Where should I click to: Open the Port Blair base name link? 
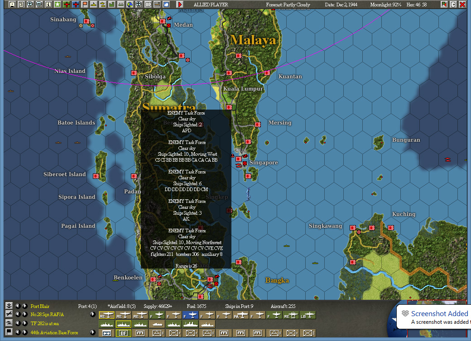[40, 306]
